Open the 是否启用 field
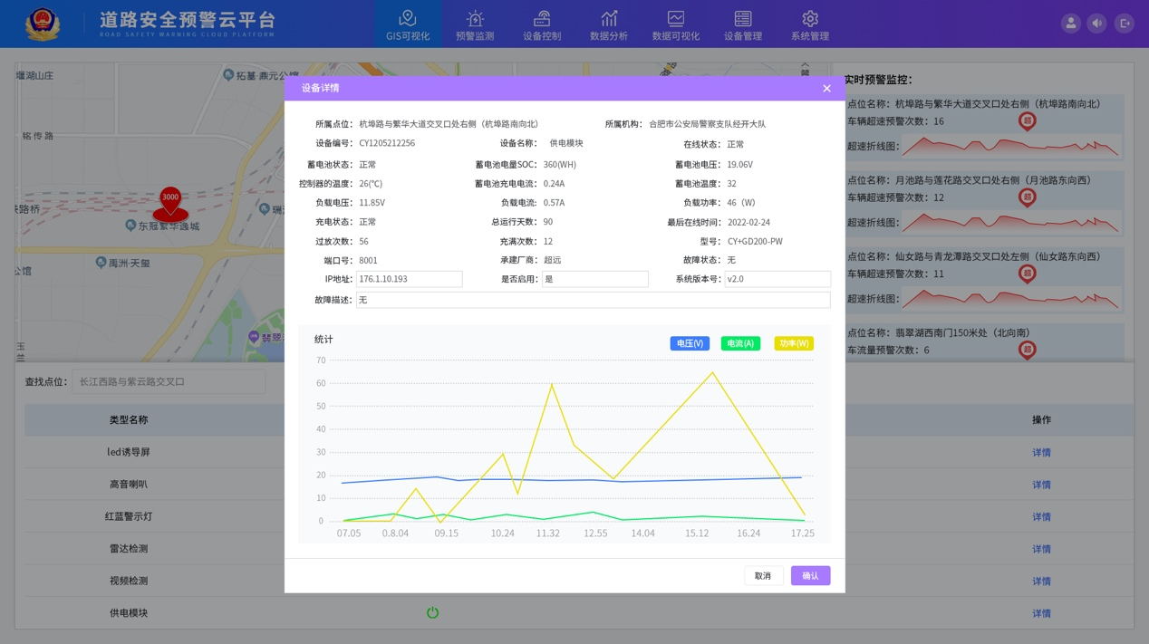This screenshot has width=1149, height=644. 595,280
